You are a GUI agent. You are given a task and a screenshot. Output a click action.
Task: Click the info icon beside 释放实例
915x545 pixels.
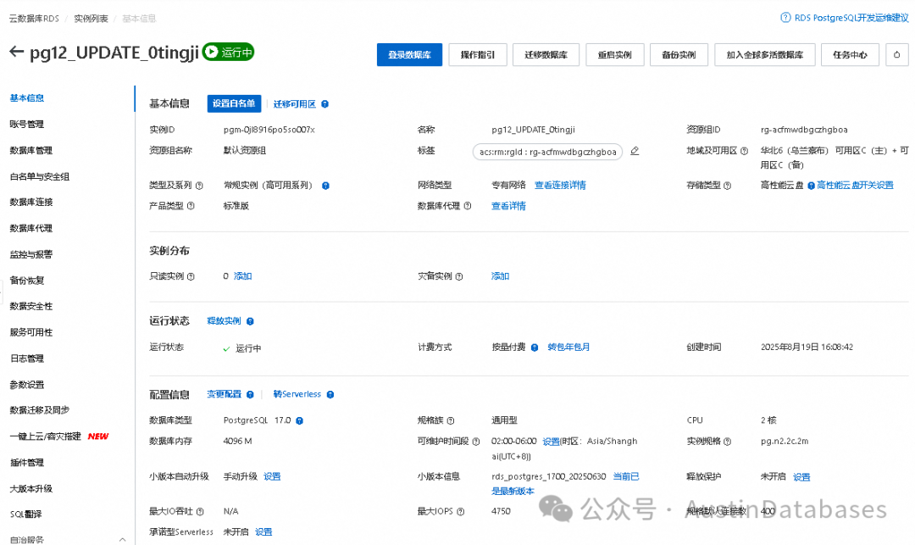[250, 321]
